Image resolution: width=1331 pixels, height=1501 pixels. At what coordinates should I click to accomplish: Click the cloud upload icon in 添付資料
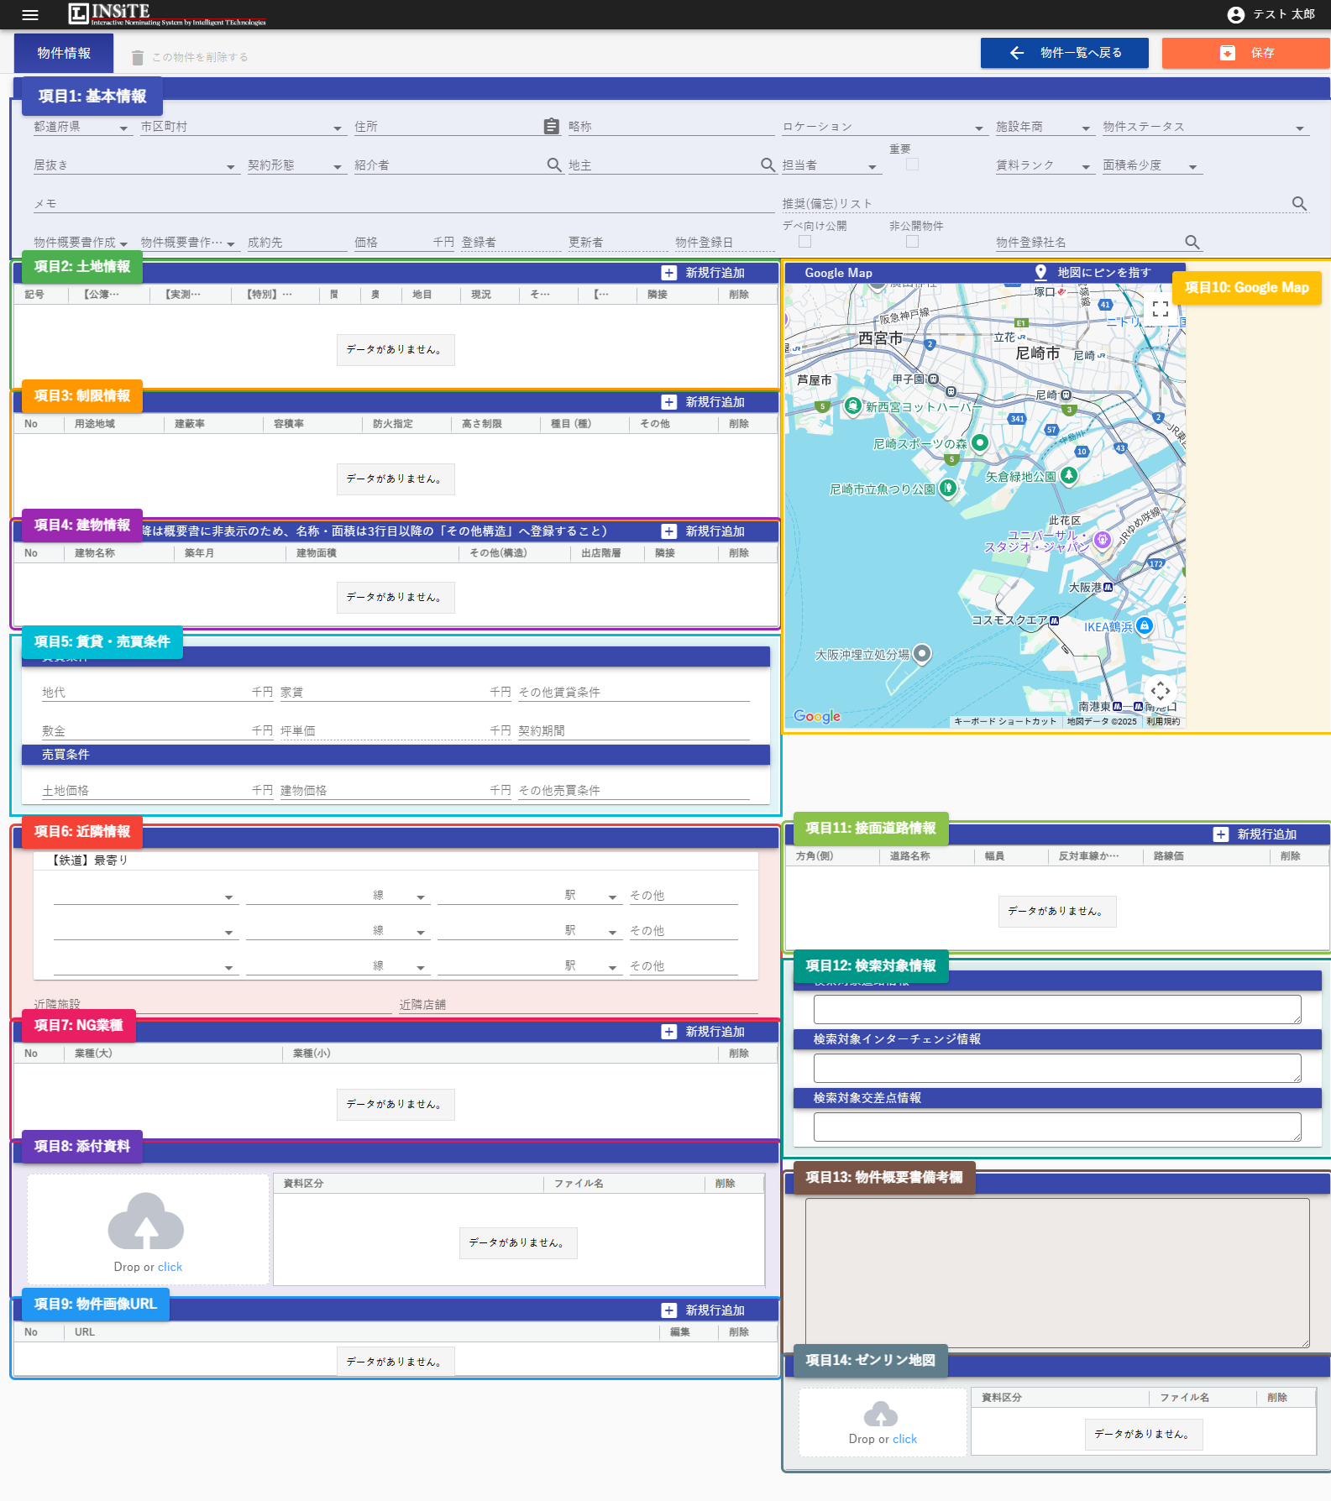(147, 1221)
